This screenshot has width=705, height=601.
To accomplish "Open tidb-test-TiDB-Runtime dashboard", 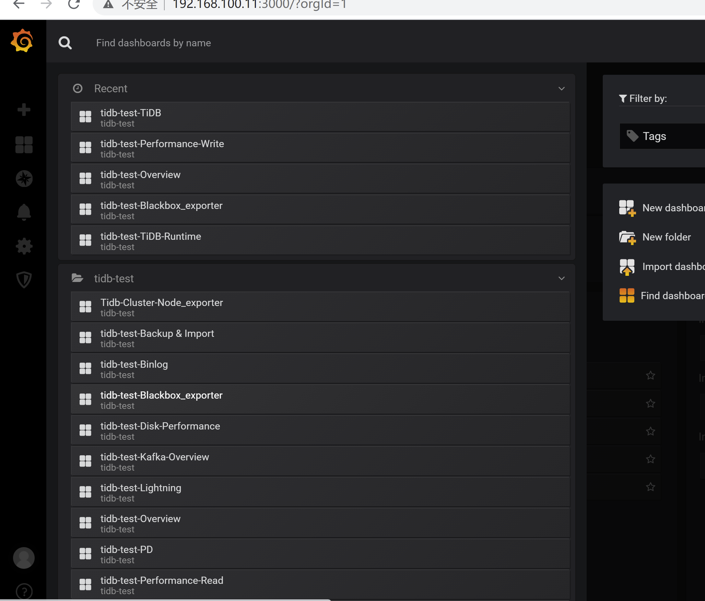I will click(x=320, y=240).
